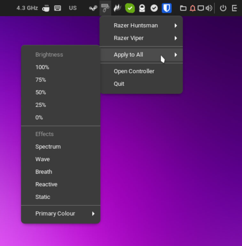Set brightness to 0%
Image resolution: width=242 pixels, height=246 pixels.
[61, 117]
